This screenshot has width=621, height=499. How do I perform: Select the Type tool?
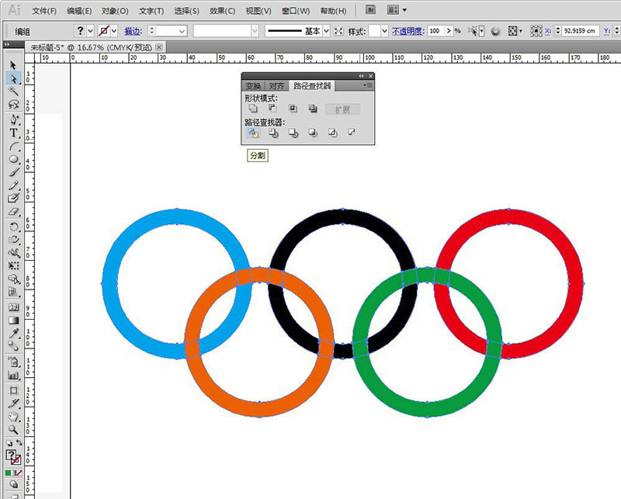[x=13, y=133]
